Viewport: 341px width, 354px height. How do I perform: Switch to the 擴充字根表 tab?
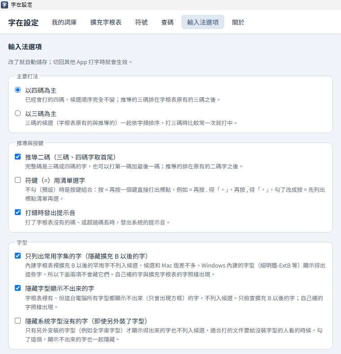click(x=106, y=22)
